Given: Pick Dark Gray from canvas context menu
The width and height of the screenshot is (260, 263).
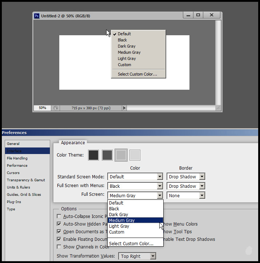Looking at the screenshot, I should pyautogui.click(x=127, y=46).
